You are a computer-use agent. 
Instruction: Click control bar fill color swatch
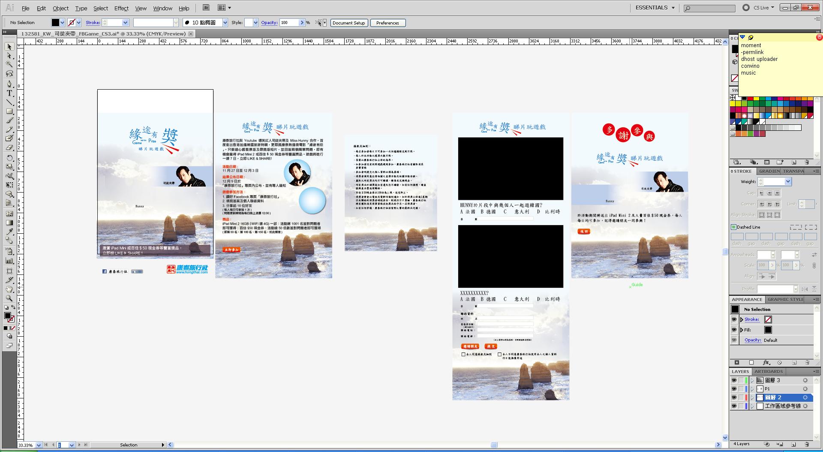56,23
